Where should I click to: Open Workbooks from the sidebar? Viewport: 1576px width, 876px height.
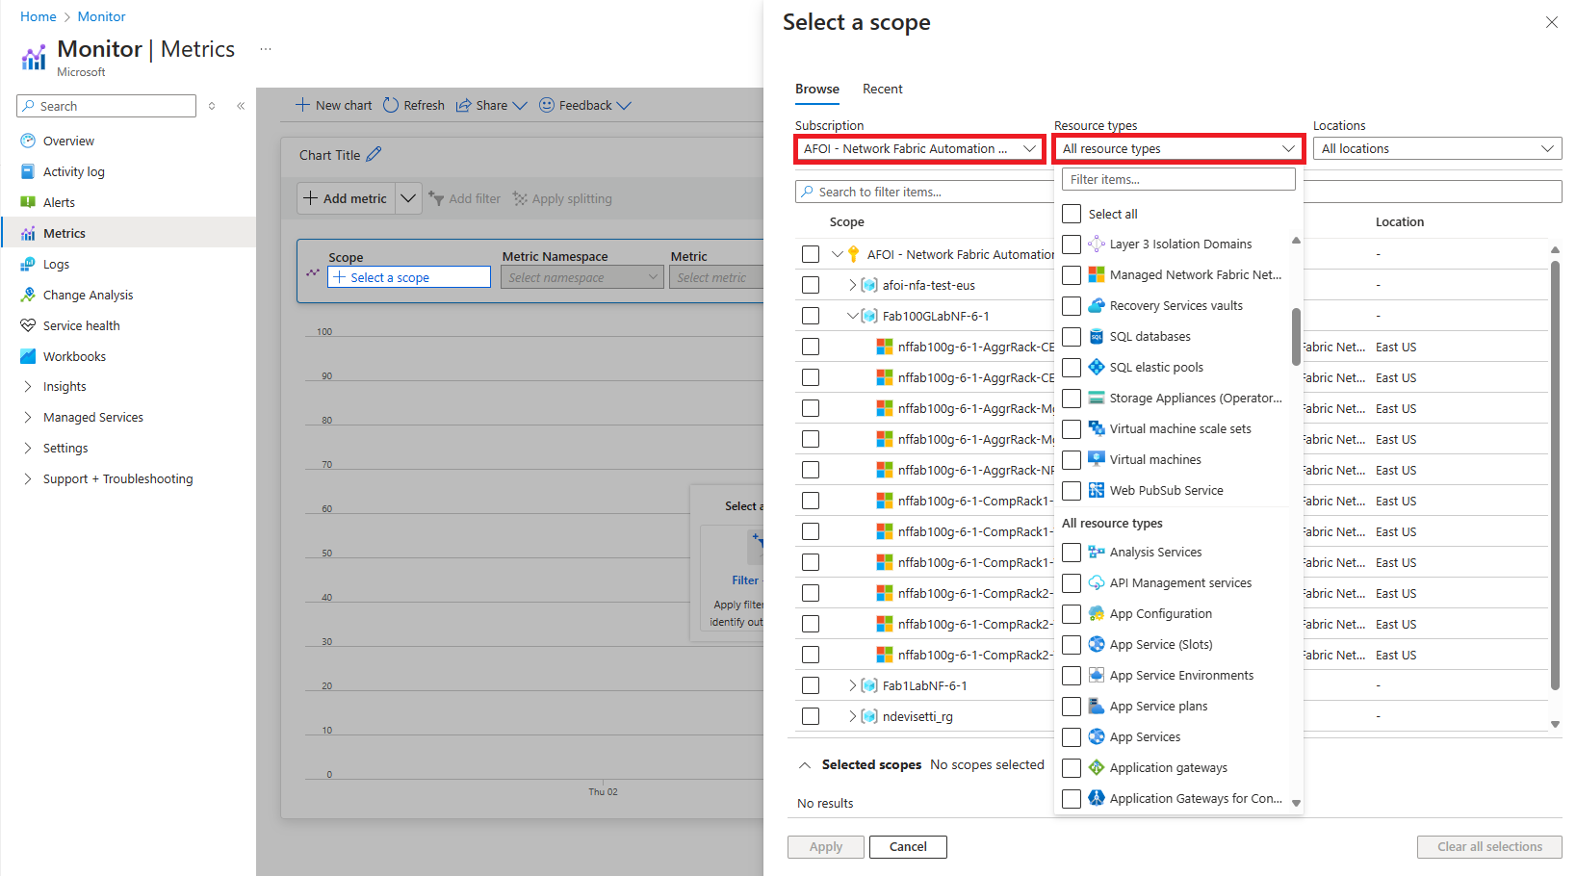click(x=74, y=356)
